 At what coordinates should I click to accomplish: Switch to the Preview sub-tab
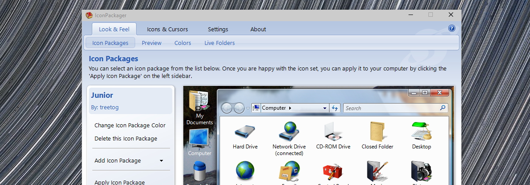pyautogui.click(x=151, y=43)
